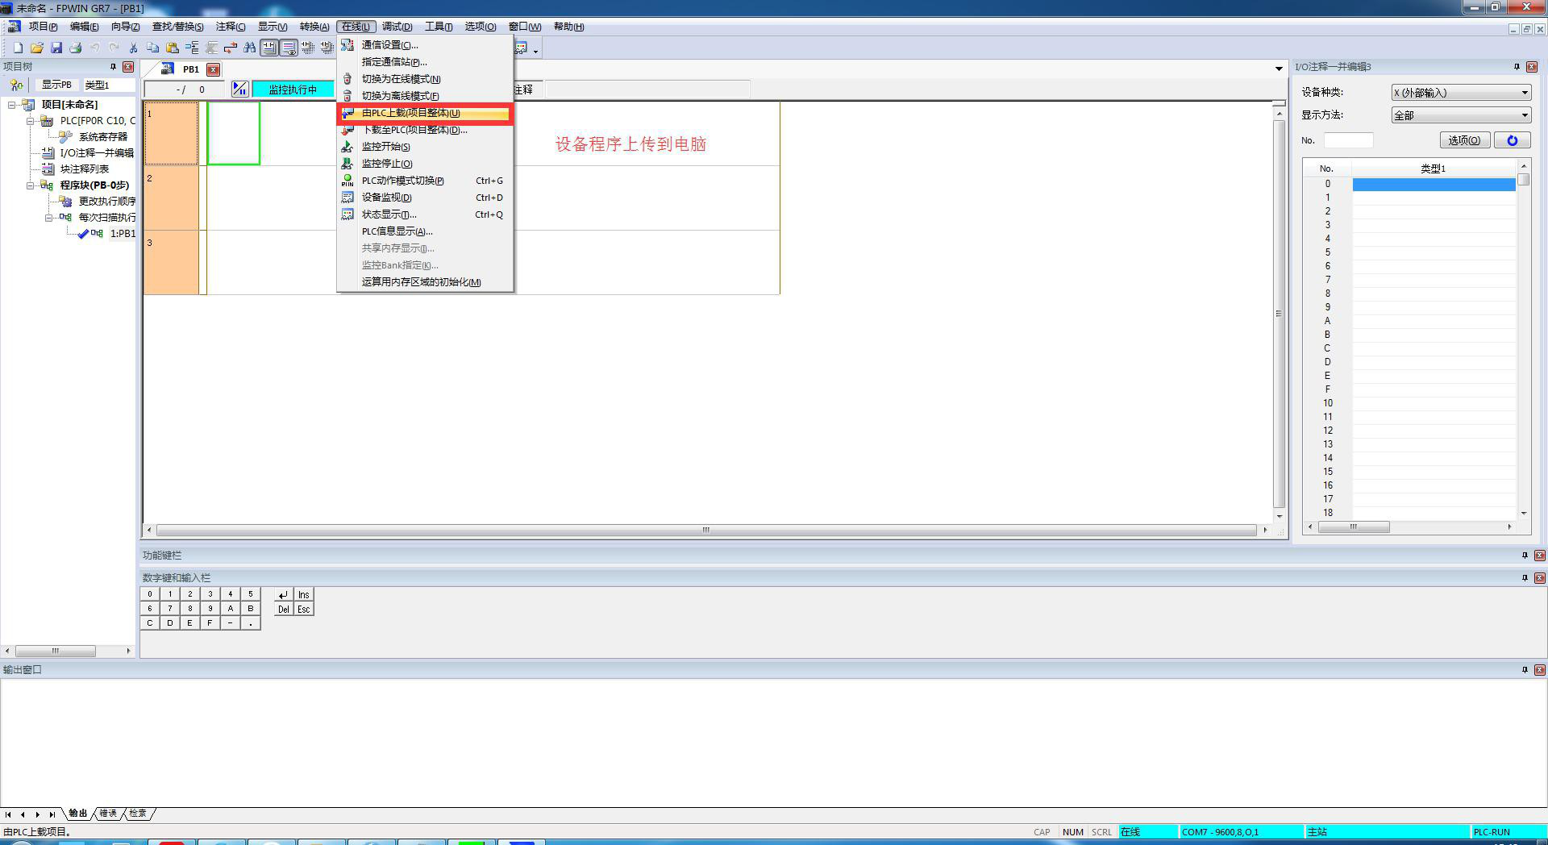Toggle auto-hide pin on 输出窗口 panel

click(1524, 670)
